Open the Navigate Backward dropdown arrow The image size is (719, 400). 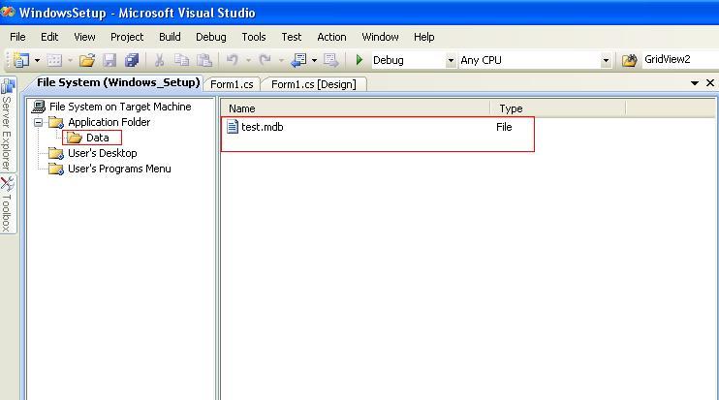[314, 60]
